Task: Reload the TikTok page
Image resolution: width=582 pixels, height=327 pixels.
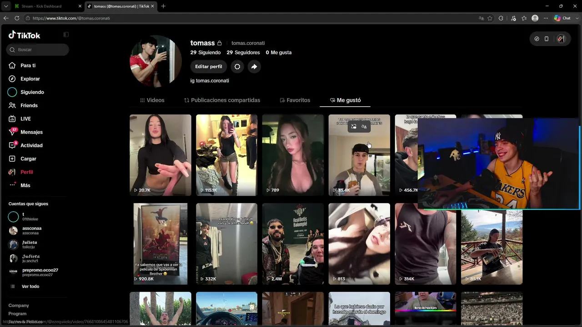Action: (17, 18)
